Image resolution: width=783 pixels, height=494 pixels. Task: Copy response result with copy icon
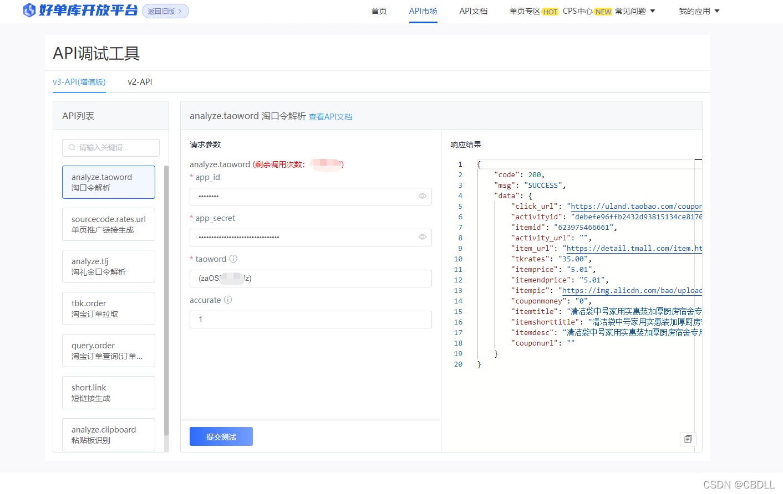point(688,439)
